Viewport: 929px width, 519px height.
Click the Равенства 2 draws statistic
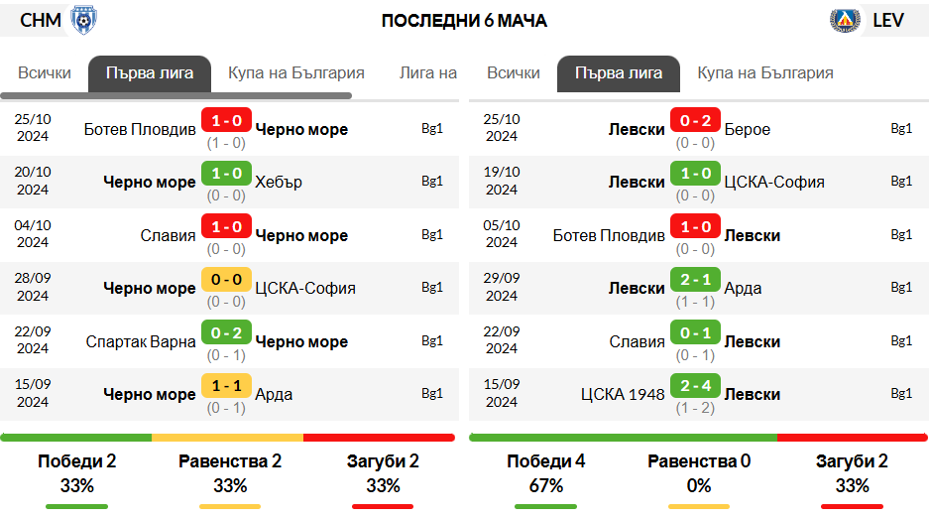(230, 460)
